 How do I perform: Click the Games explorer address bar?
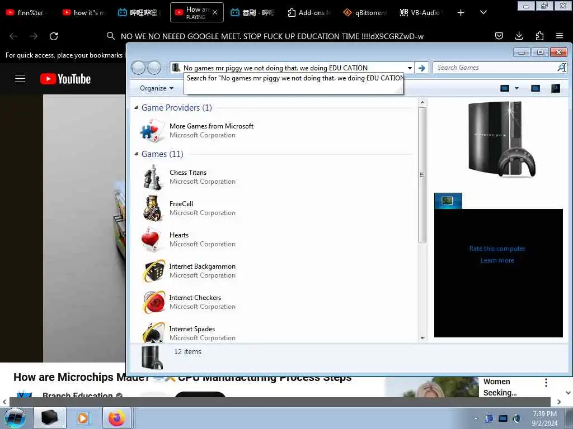[x=292, y=68]
